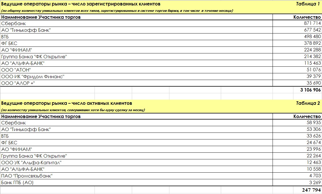Click the value 58 935
This screenshot has width=322, height=194.
314,122
